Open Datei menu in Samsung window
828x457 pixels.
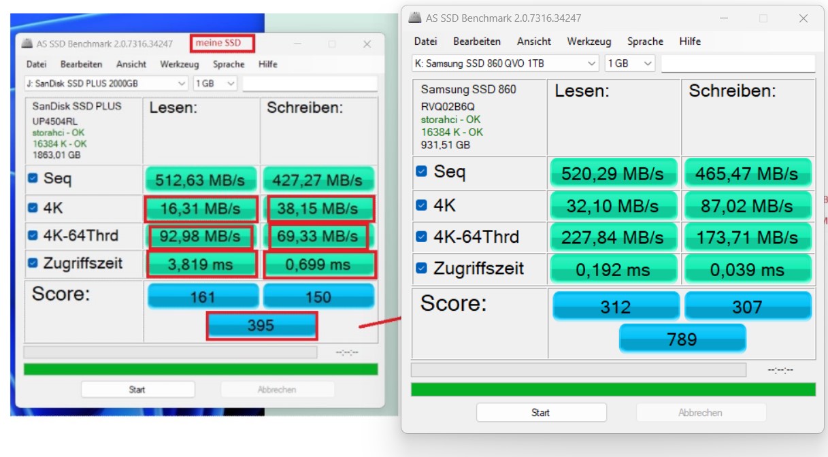425,41
